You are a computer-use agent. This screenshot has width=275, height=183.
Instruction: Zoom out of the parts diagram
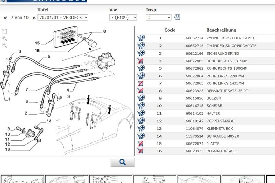(4, 45)
